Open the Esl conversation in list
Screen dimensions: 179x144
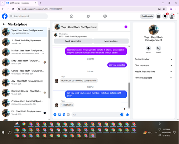point(24,113)
